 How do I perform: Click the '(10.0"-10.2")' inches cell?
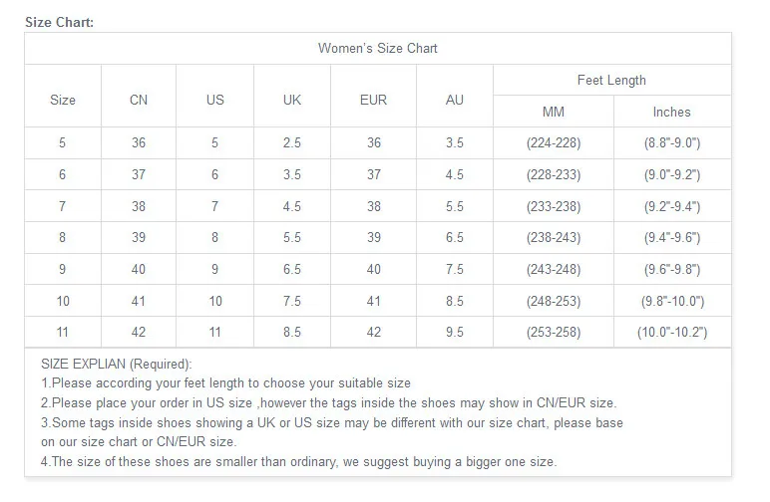point(672,333)
